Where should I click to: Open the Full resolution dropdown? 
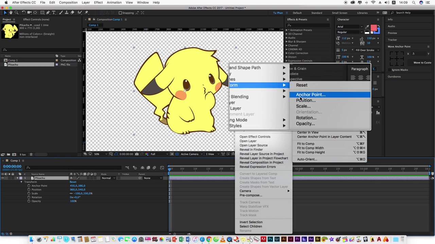159,154
